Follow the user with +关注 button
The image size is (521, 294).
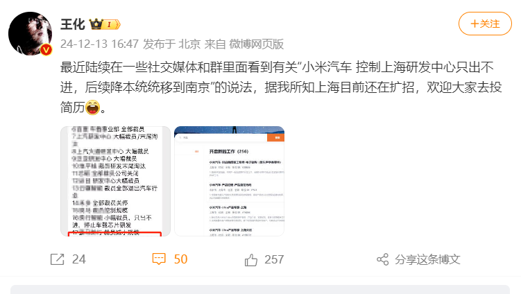[485, 24]
